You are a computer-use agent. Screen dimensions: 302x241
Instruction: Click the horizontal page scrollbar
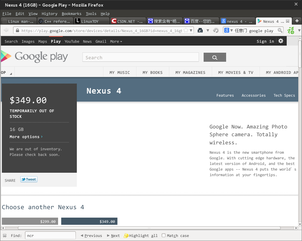pos(149,228)
